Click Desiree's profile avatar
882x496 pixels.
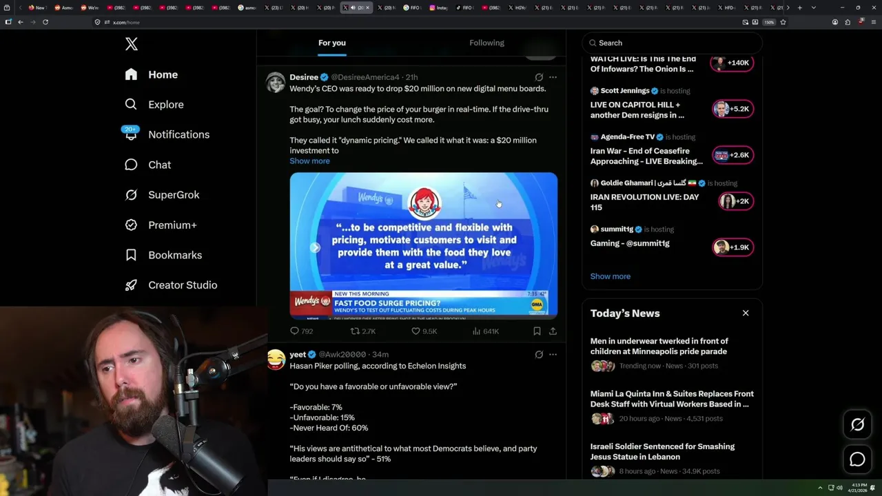(276, 82)
